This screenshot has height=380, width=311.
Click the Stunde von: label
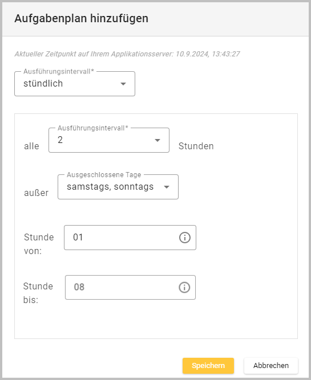coord(39,244)
